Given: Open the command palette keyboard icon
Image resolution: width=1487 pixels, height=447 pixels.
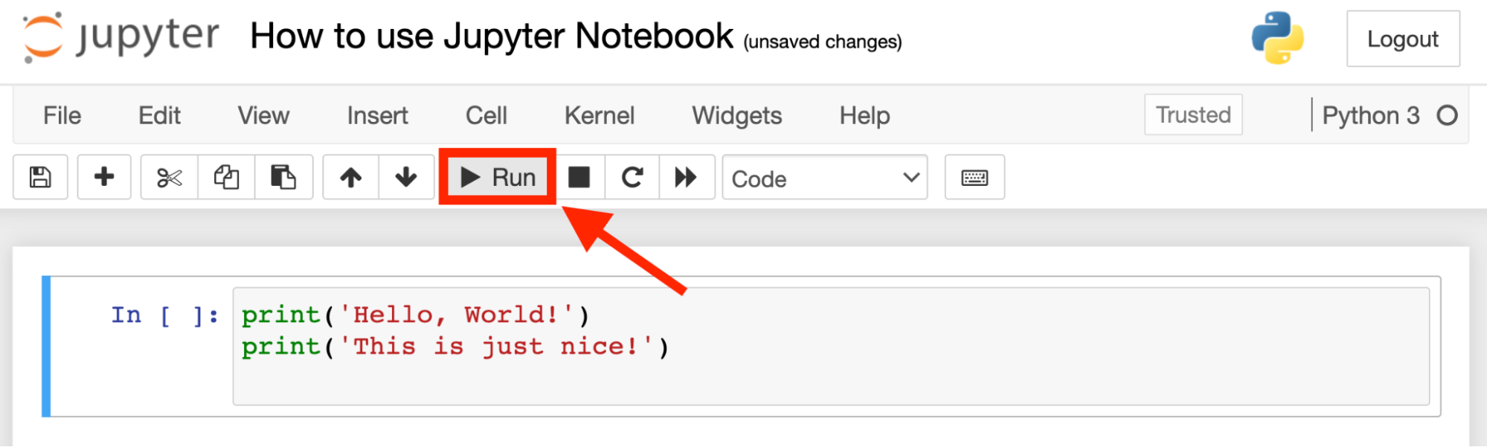Looking at the screenshot, I should (974, 178).
